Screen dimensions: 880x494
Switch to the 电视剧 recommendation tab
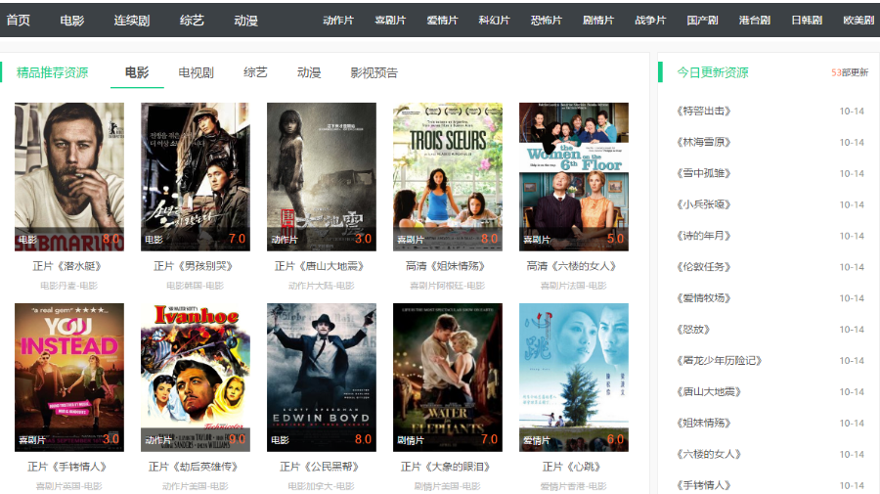[196, 72]
